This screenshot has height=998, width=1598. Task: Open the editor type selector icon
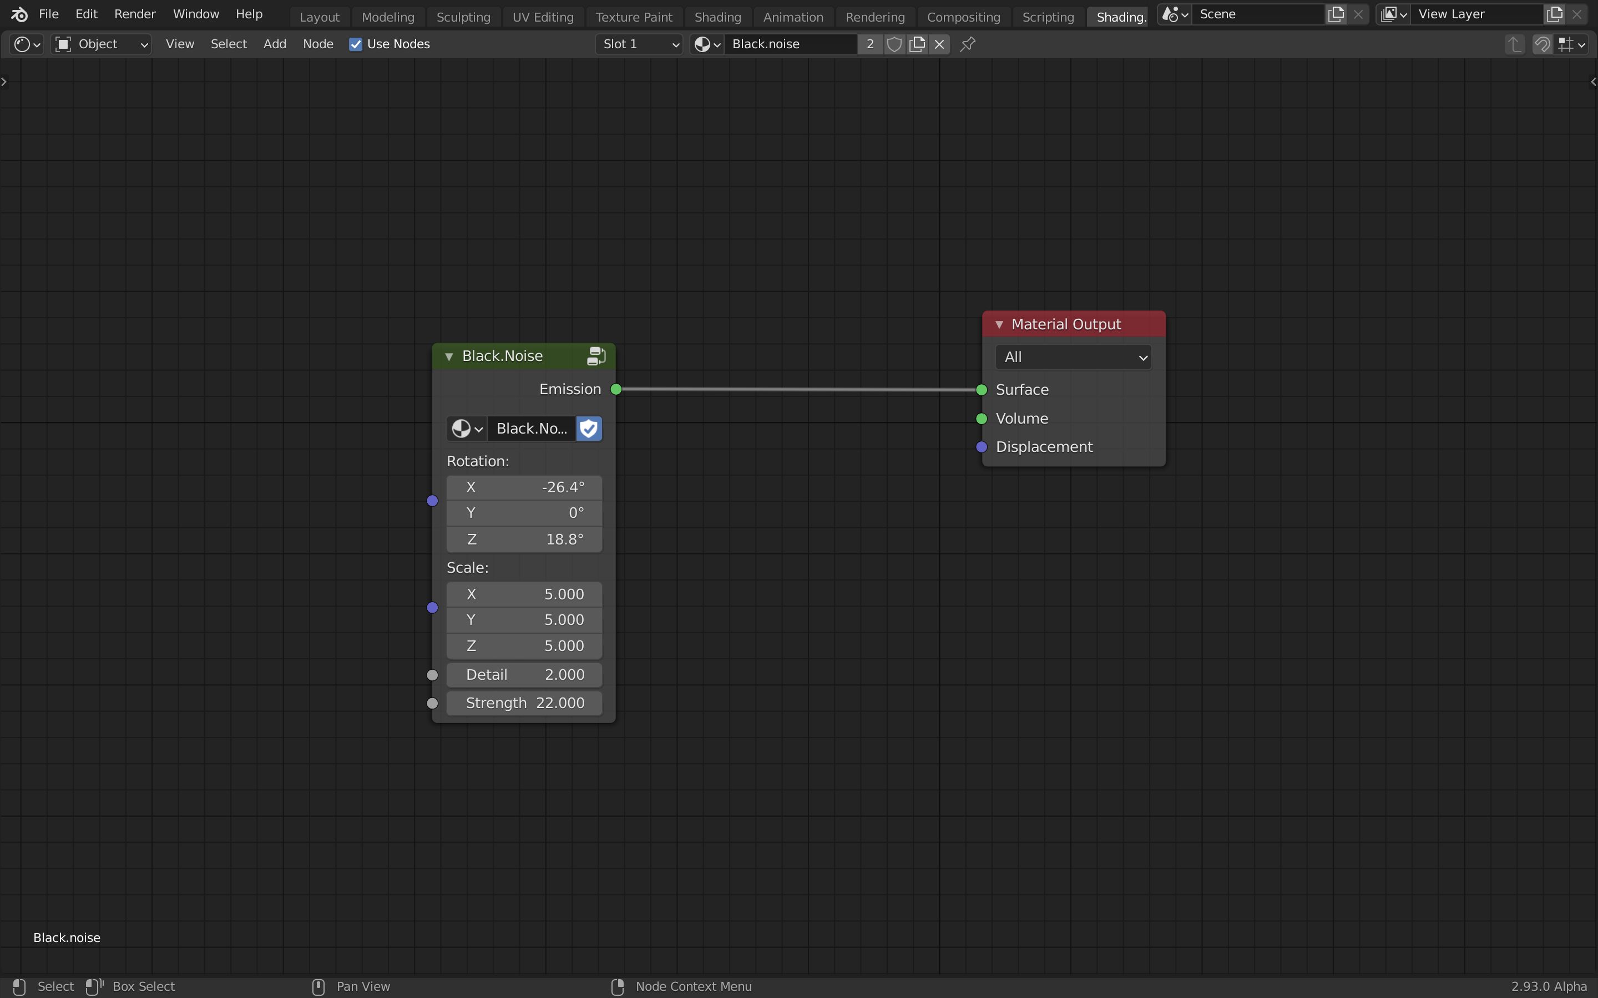click(x=27, y=44)
